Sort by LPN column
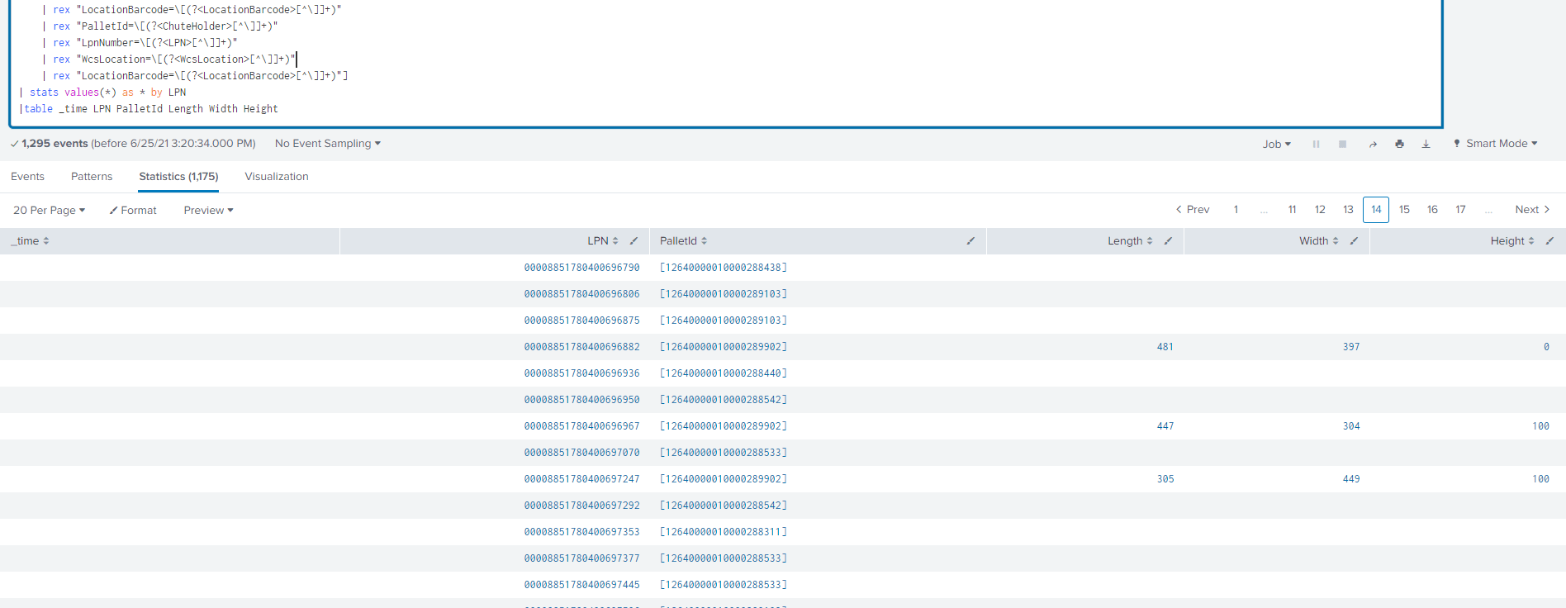This screenshot has height=608, width=1566. click(603, 241)
